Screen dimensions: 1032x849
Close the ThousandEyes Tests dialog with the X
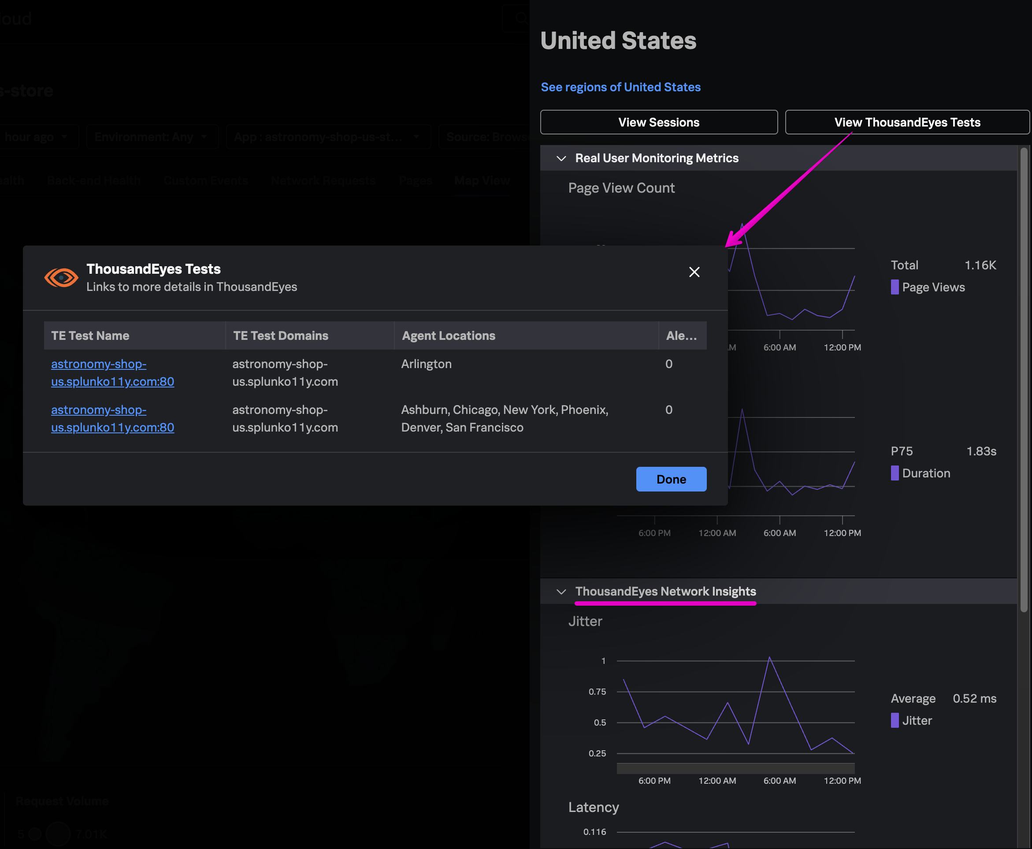694,272
